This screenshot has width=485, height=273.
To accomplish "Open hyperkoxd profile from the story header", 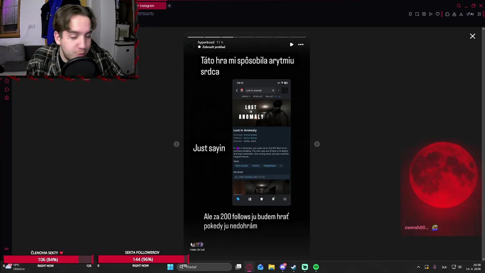I will 206,42.
